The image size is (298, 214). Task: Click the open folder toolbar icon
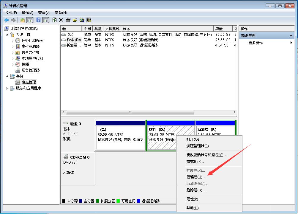74,20
